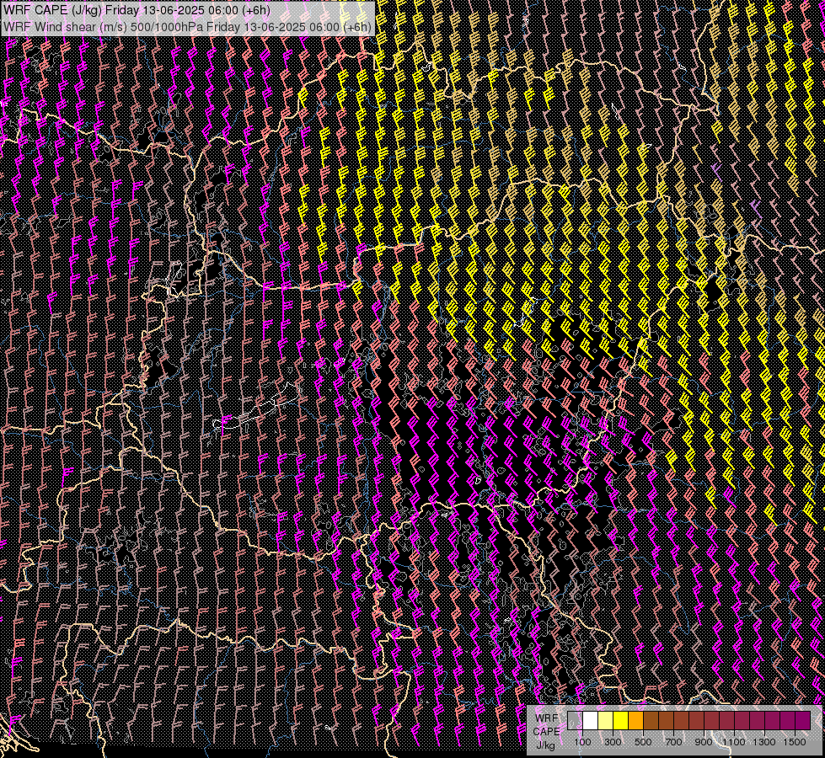The width and height of the screenshot is (825, 758).
Task: Click the orange legend swatch before 500
Action: coord(635,720)
